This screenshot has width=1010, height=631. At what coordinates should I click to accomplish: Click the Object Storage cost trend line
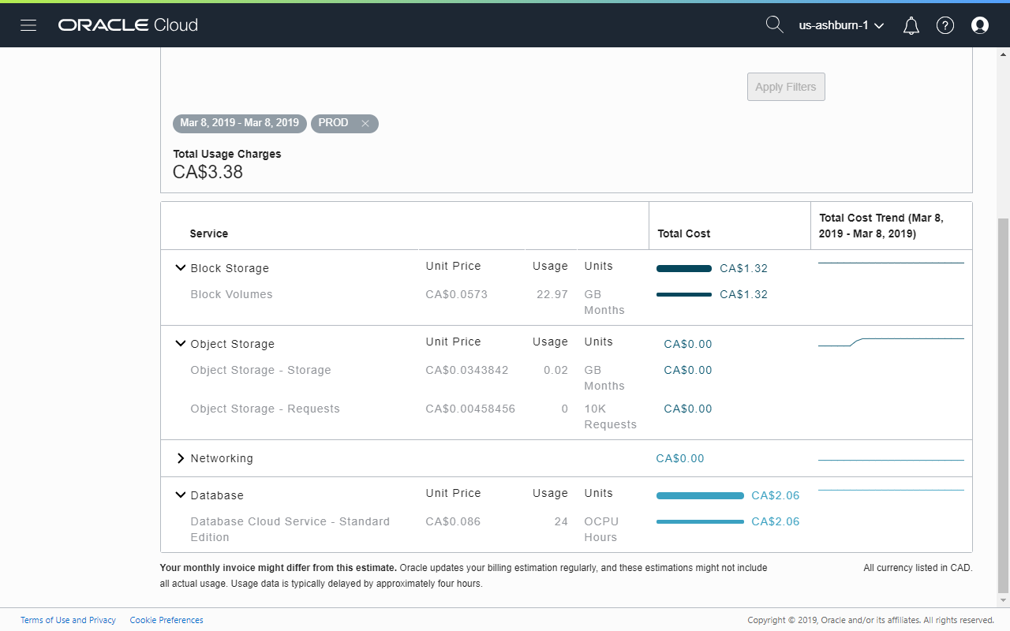891,342
